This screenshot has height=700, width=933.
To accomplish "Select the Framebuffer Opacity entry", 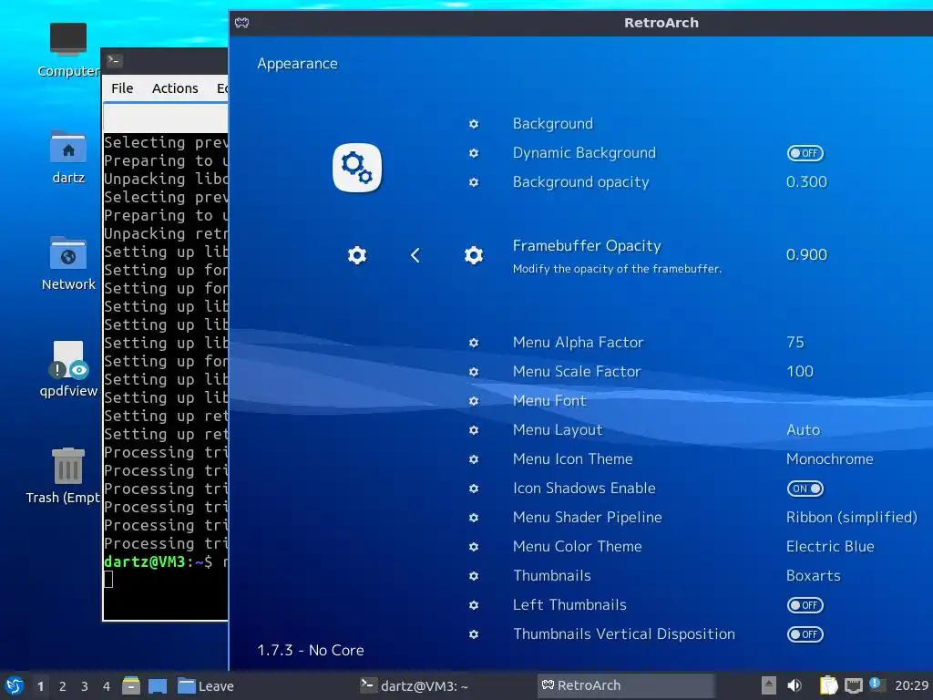I will (x=587, y=246).
